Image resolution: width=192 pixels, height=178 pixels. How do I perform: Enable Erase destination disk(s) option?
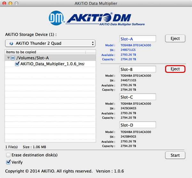tap(8, 155)
